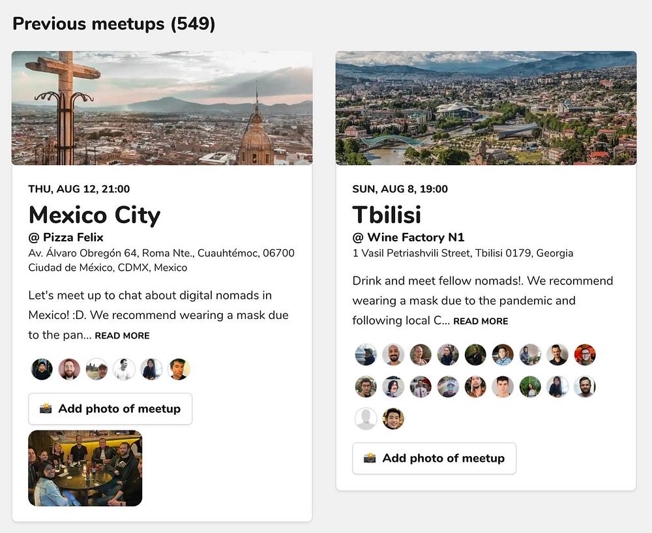Select the bald bearded man avatar in Tbilisi

[393, 354]
